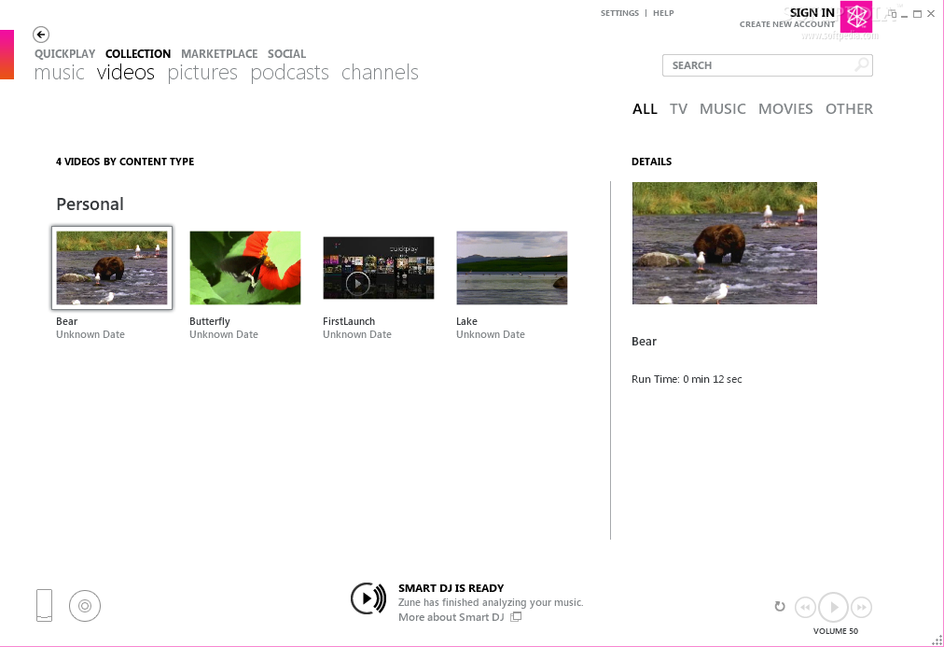Screen dimensions: 944x647
Task: Switch to compact mode icon
Action: pyautogui.click(x=892, y=14)
